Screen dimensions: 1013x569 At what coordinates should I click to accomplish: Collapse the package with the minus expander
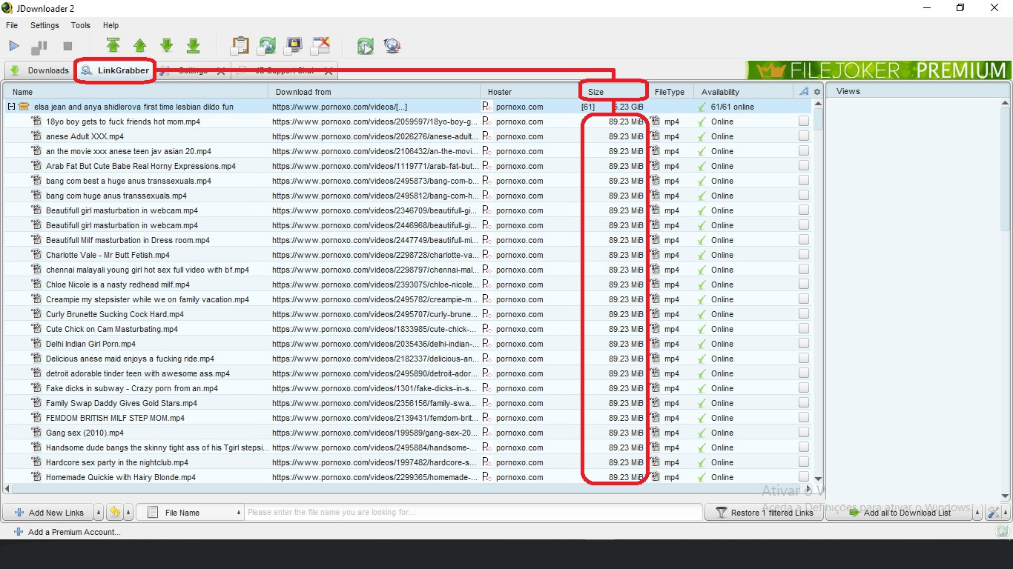12,107
